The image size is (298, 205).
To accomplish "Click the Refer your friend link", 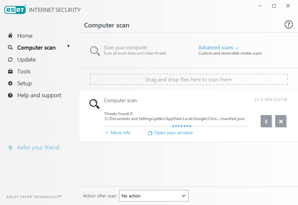I will [x=38, y=147].
